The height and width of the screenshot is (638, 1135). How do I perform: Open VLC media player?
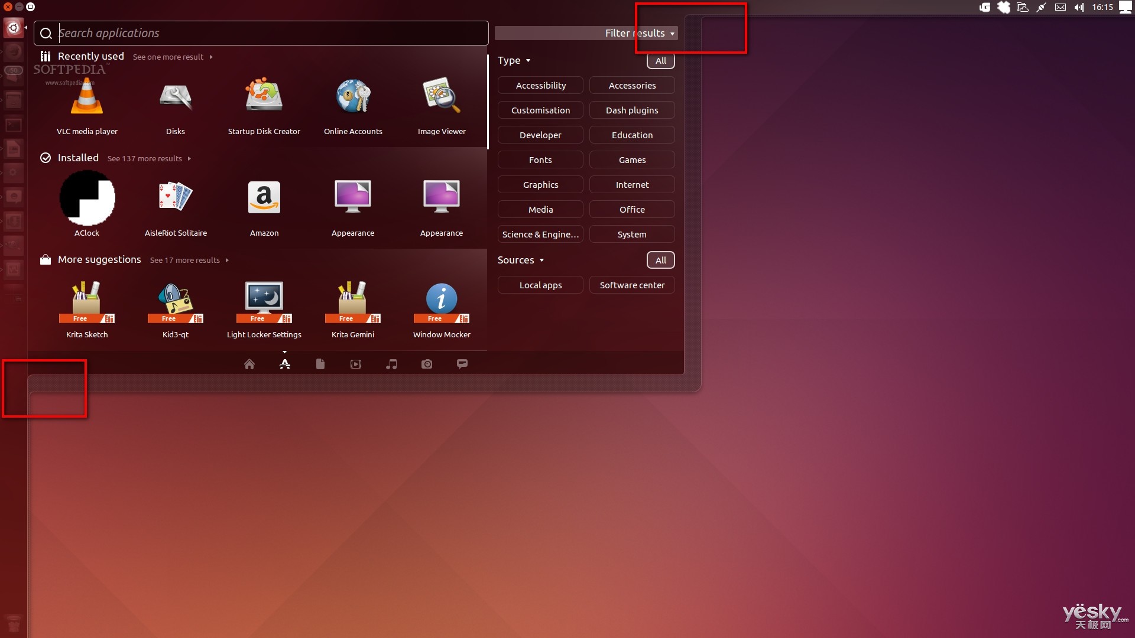pos(87,106)
